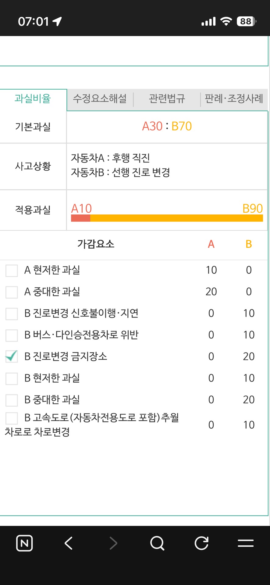This screenshot has width=270, height=585.
Task: Select the 과실비율 tab
Action: 33,99
